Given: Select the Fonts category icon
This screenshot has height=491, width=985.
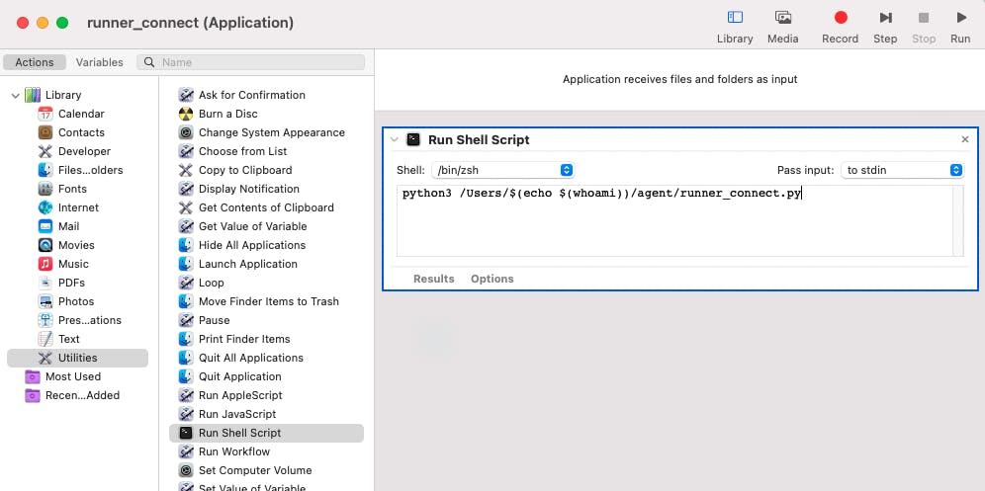Looking at the screenshot, I should coord(45,189).
